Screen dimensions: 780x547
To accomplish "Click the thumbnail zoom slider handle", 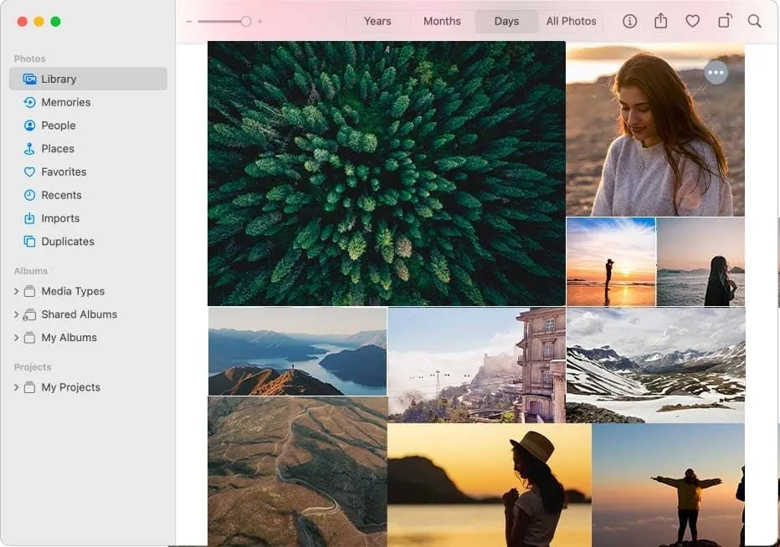I will (246, 22).
